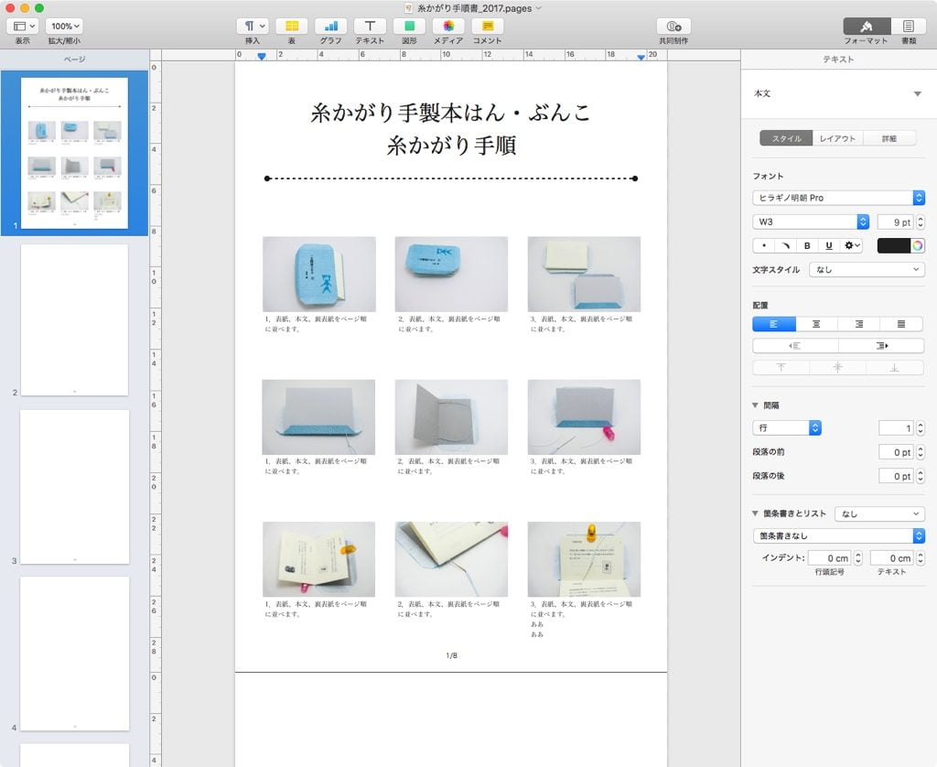Viewport: 937px width, 767px height.
Task: Toggle italic style button
Action: [785, 245]
